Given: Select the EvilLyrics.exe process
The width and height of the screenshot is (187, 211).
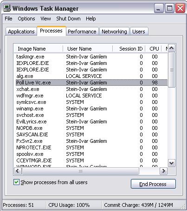Looking at the screenshot, I should tap(91, 121).
